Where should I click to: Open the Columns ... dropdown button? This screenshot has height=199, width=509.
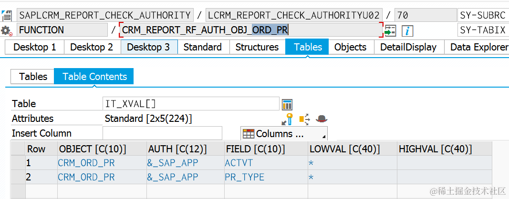click(x=284, y=133)
